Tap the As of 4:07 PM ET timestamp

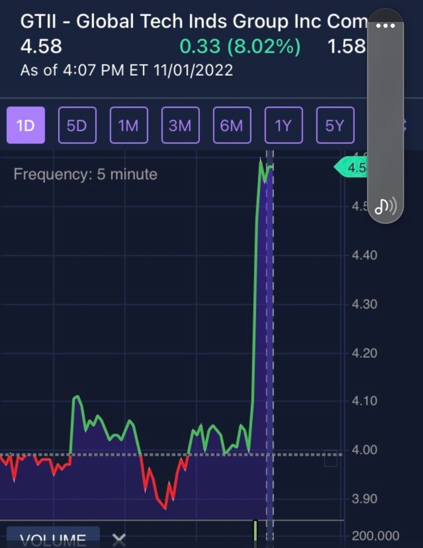click(x=127, y=70)
